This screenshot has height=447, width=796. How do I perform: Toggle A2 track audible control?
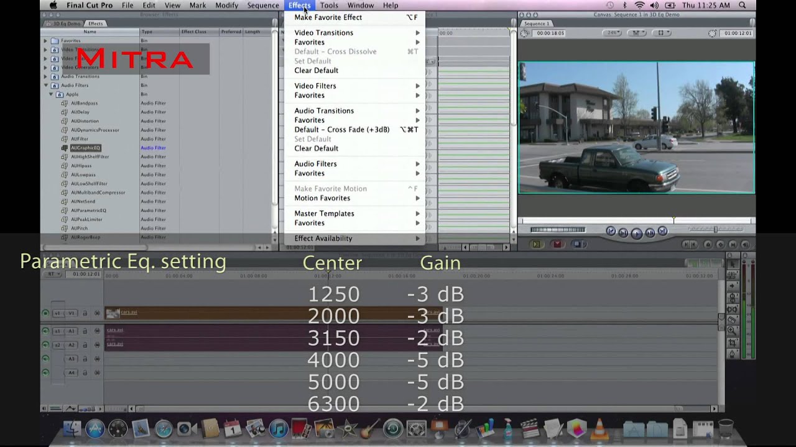(45, 345)
